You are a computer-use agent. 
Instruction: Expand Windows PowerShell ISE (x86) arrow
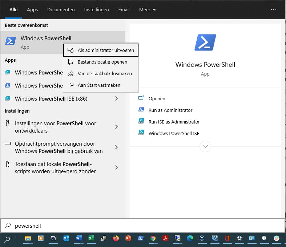click(x=116, y=98)
